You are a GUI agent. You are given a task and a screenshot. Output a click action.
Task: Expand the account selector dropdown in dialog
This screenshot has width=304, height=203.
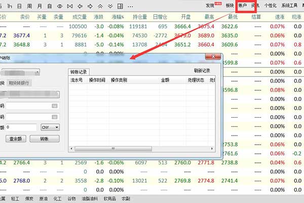point(37,72)
